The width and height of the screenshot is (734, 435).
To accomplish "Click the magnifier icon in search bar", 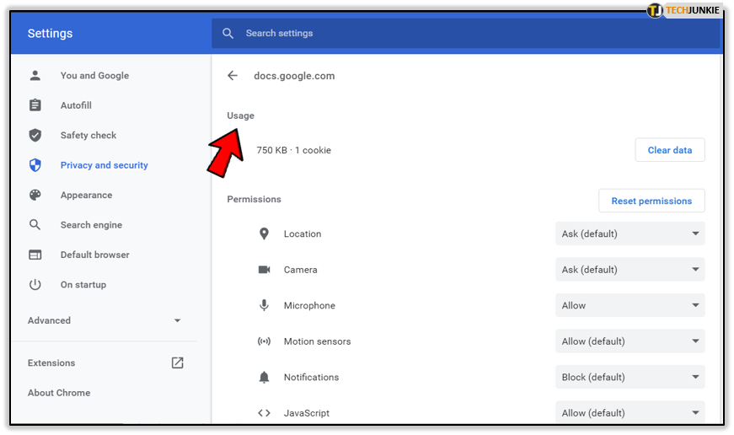I will 228,33.
